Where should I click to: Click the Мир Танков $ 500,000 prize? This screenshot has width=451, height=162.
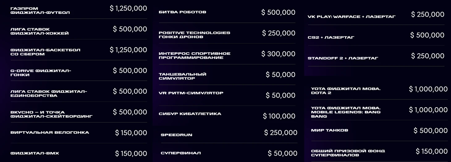point(431,131)
